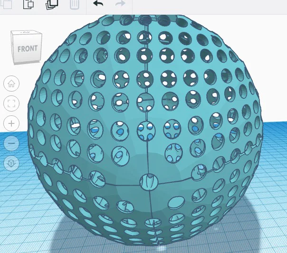Zoom in with the plus button

click(x=11, y=123)
